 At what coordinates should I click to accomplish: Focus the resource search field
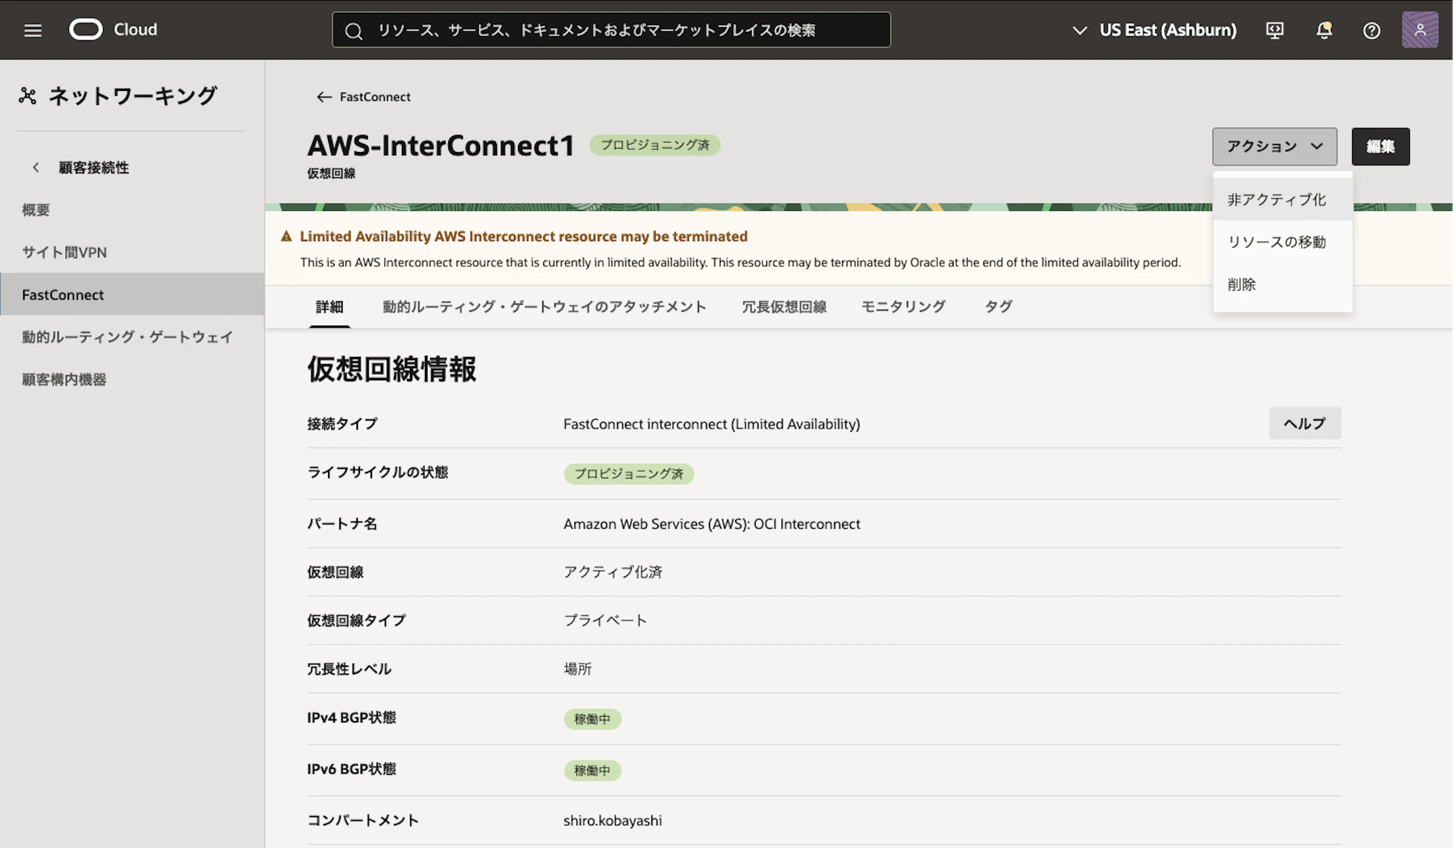[x=611, y=30]
